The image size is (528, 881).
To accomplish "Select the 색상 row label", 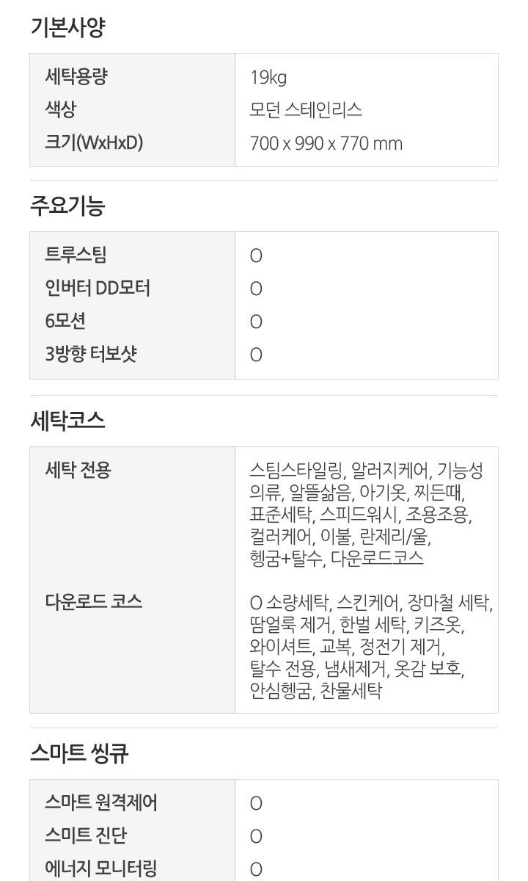I will pos(61,109).
